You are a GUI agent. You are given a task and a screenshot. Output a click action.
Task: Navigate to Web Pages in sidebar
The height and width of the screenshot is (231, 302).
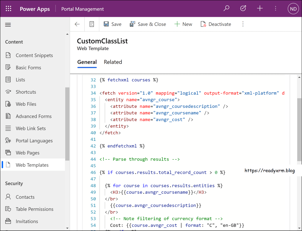(x=27, y=153)
